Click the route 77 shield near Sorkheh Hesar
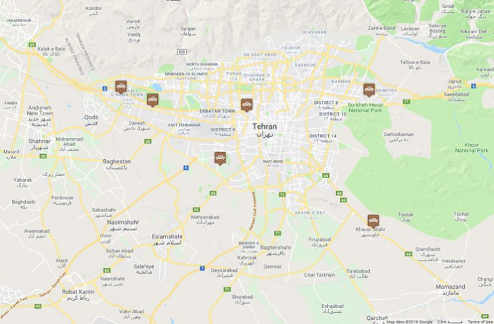The width and height of the screenshot is (494, 324). (x=407, y=101)
